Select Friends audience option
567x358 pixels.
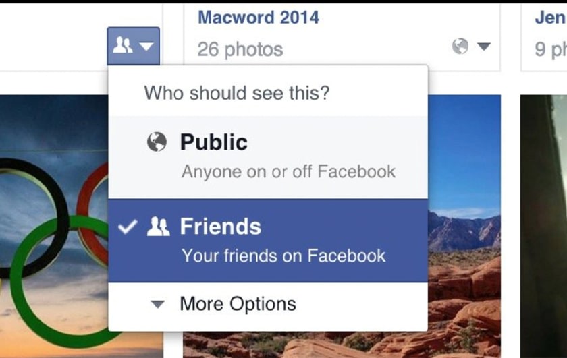pyautogui.click(x=268, y=241)
